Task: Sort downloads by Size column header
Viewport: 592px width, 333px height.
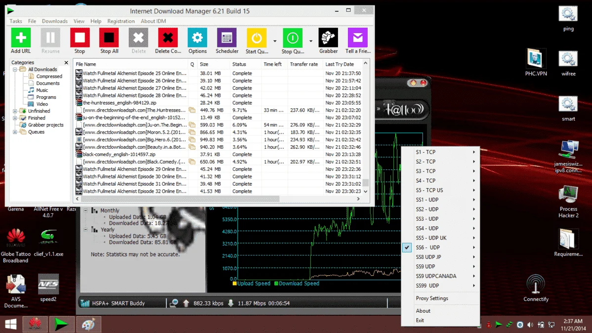Action: 214,64
